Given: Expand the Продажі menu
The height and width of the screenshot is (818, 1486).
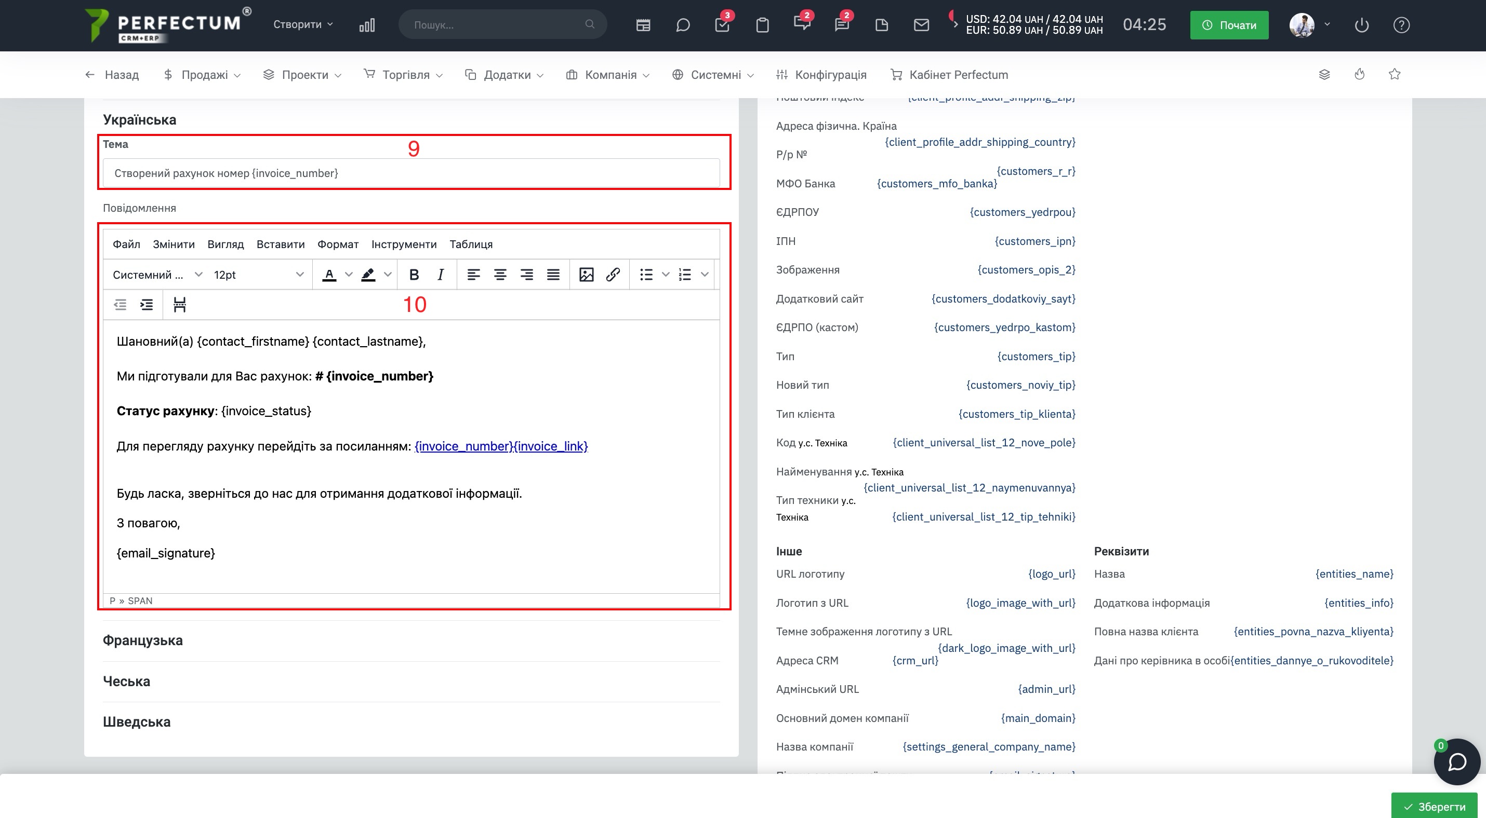Looking at the screenshot, I should [x=203, y=74].
